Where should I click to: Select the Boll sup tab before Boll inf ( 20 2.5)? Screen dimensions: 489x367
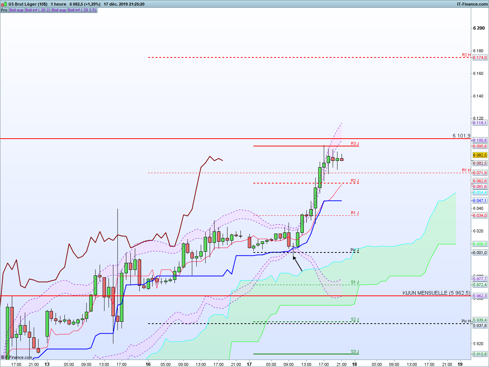59,10
